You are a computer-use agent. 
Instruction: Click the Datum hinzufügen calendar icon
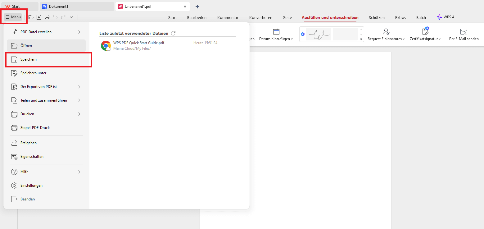click(276, 31)
